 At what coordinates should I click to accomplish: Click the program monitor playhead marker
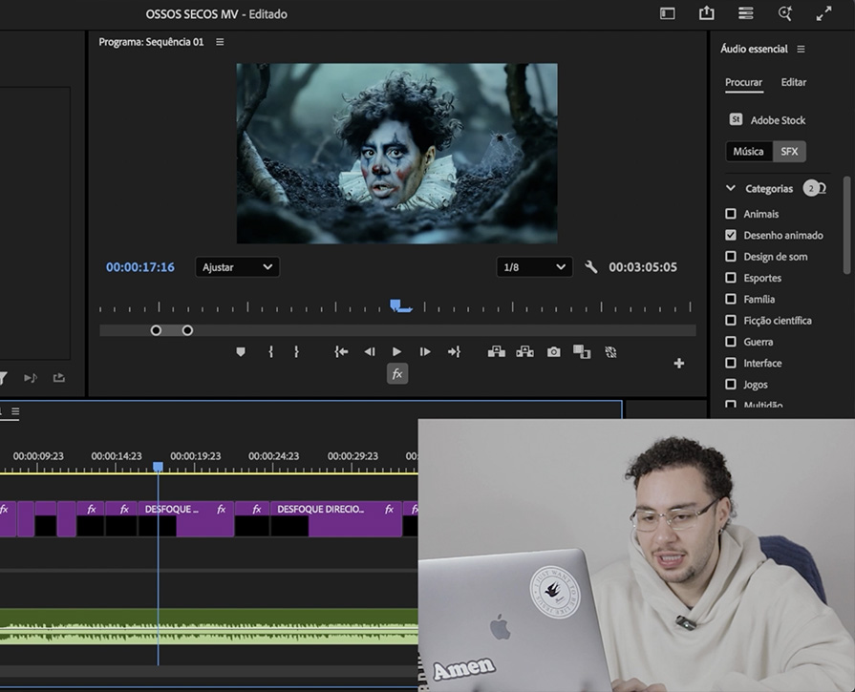pos(395,305)
